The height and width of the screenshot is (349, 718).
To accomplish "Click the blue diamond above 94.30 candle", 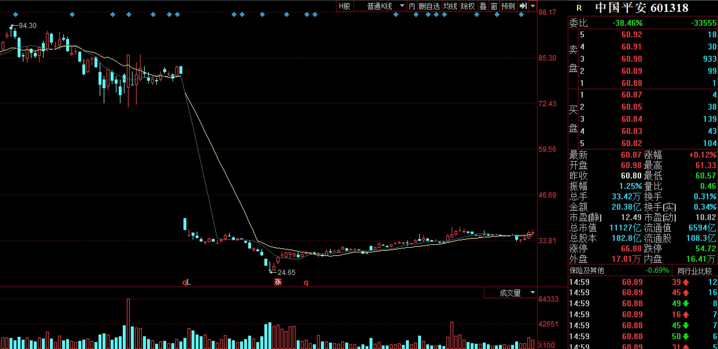I will tap(16, 14).
